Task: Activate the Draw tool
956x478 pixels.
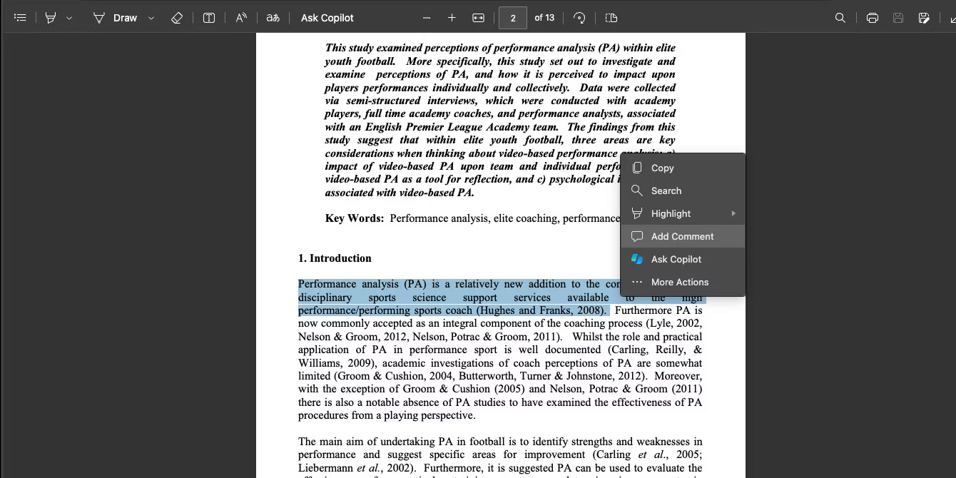Action: pos(115,18)
